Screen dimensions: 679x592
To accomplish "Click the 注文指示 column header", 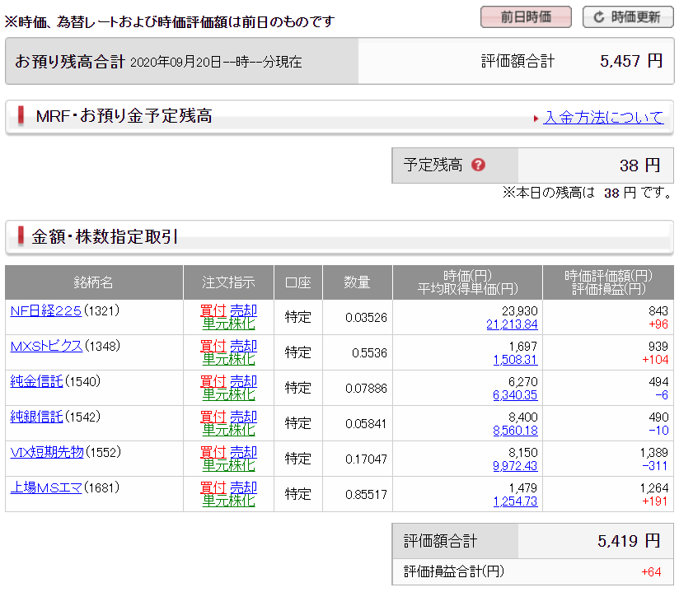I will click(x=228, y=282).
